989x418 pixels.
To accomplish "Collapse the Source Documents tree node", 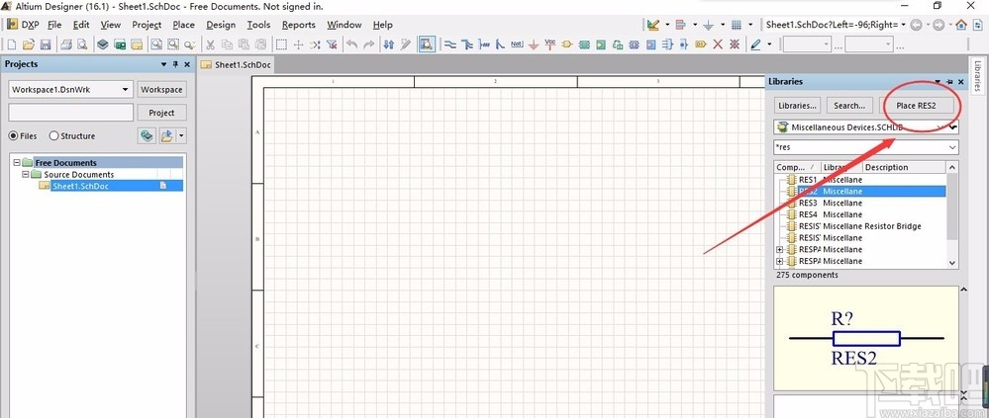I will tap(25, 174).
